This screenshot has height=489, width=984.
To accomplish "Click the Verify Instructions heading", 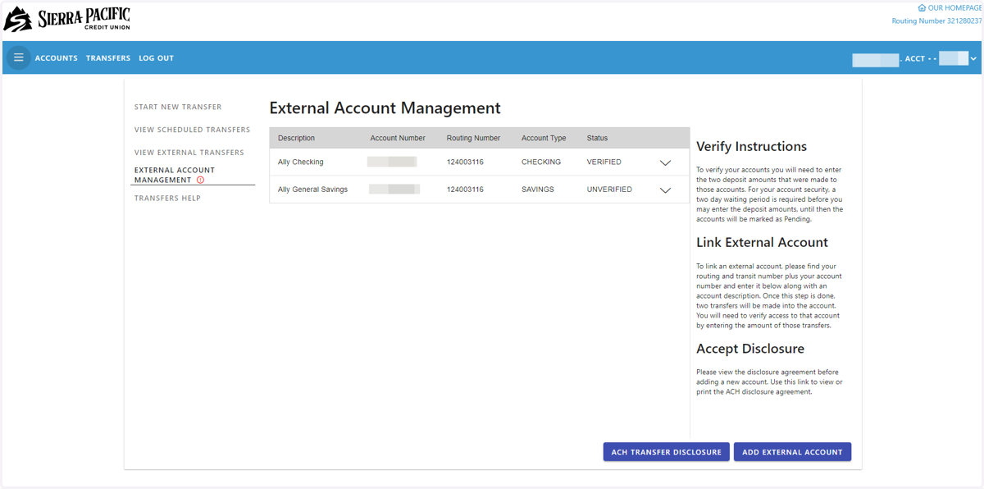I will tap(751, 147).
